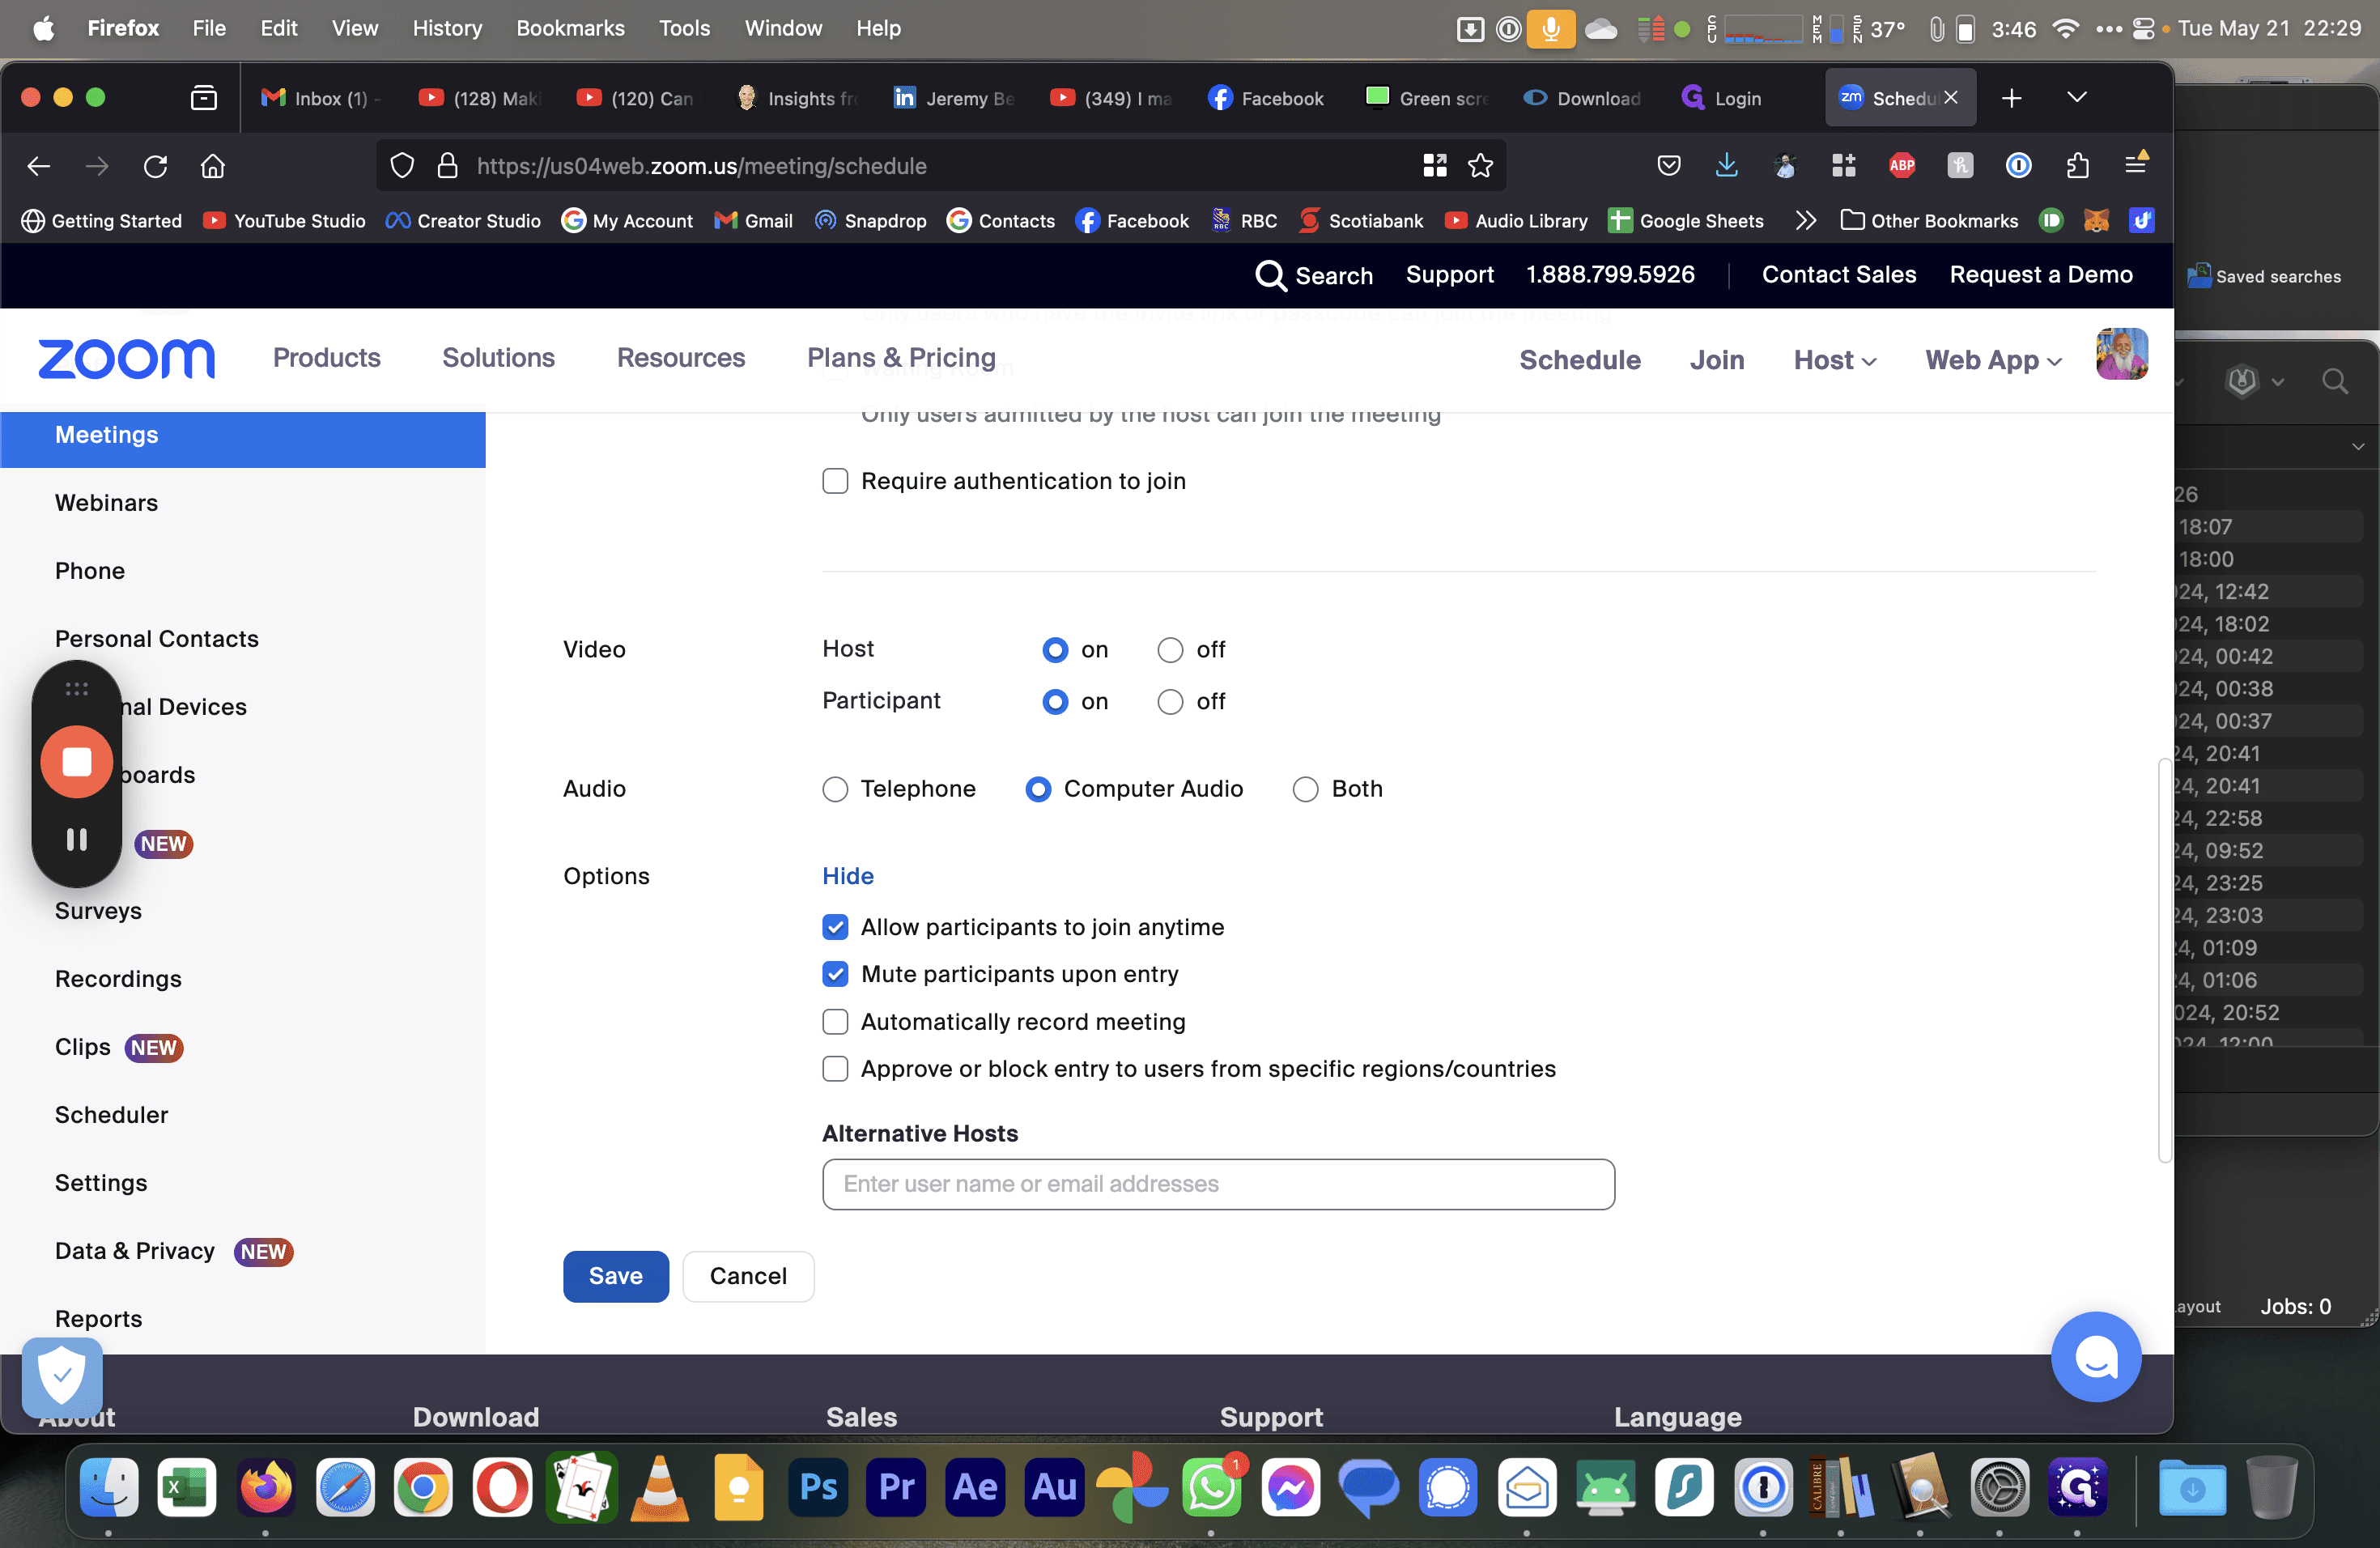Turn Host video off

(1170, 650)
